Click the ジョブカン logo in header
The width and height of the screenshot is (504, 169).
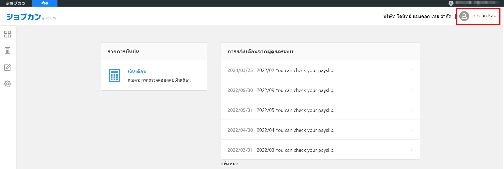tap(24, 17)
